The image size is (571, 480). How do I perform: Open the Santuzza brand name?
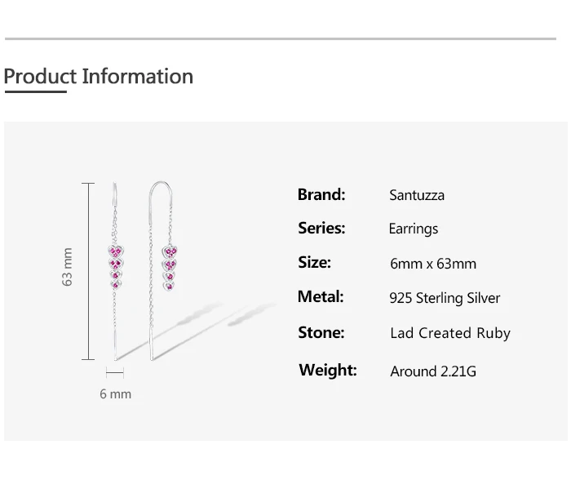point(417,195)
